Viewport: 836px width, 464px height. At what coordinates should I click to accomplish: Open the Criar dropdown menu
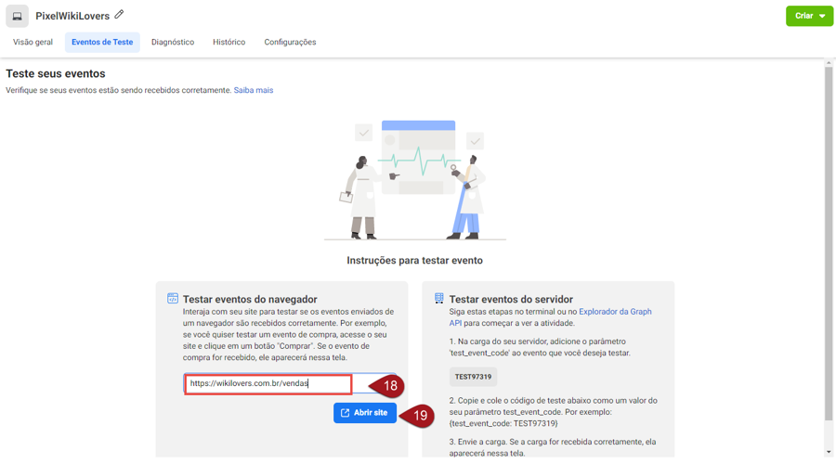pyautogui.click(x=809, y=16)
